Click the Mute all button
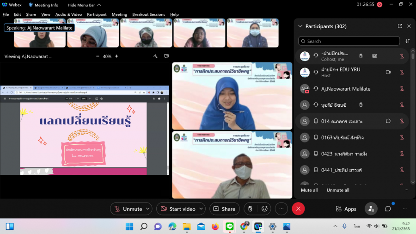 [x=309, y=190]
